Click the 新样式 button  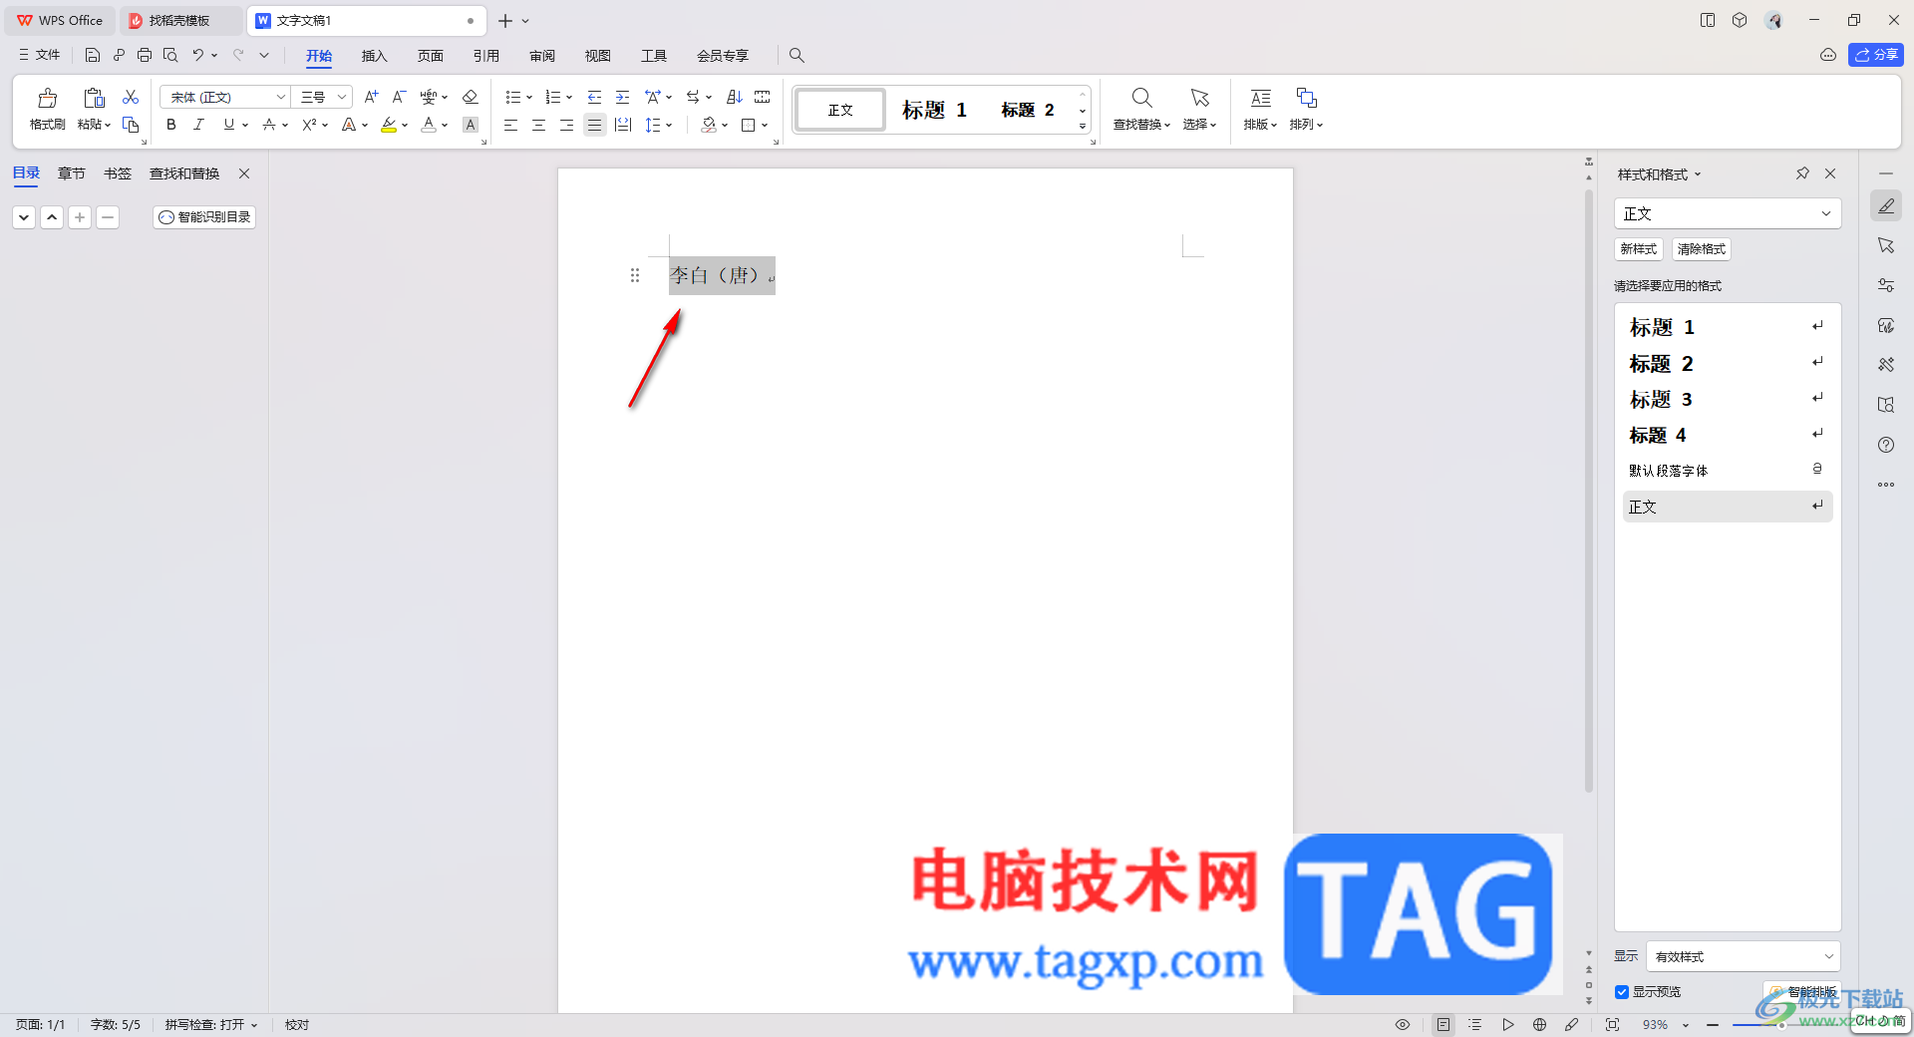tap(1639, 249)
